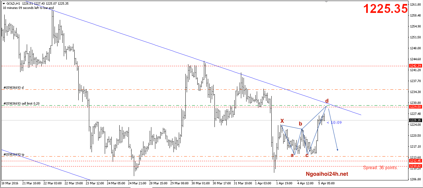The height and width of the screenshot is (188, 423).
Task: Click the triangle arrow beside GOLD,H1
Action: coord(4,4)
